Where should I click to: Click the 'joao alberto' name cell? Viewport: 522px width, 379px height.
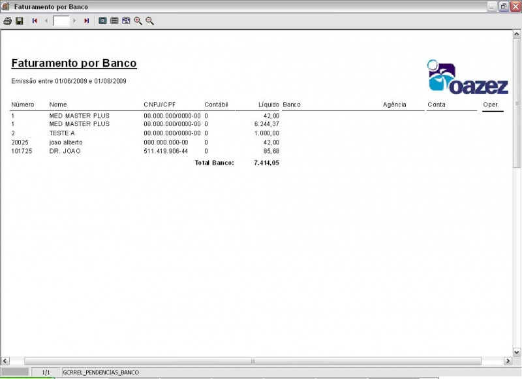click(x=66, y=142)
